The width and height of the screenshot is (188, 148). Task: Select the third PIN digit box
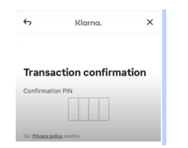(94, 109)
